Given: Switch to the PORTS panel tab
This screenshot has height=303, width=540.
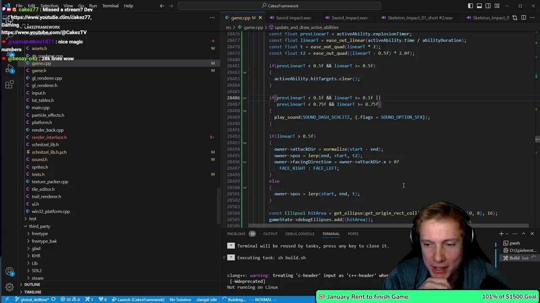Looking at the screenshot, I should (353, 234).
